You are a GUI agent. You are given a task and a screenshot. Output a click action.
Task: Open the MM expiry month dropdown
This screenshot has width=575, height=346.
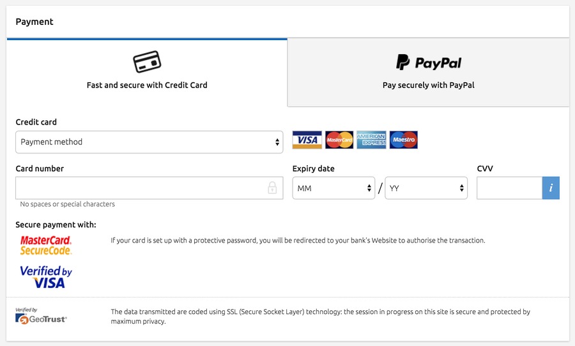(x=333, y=188)
